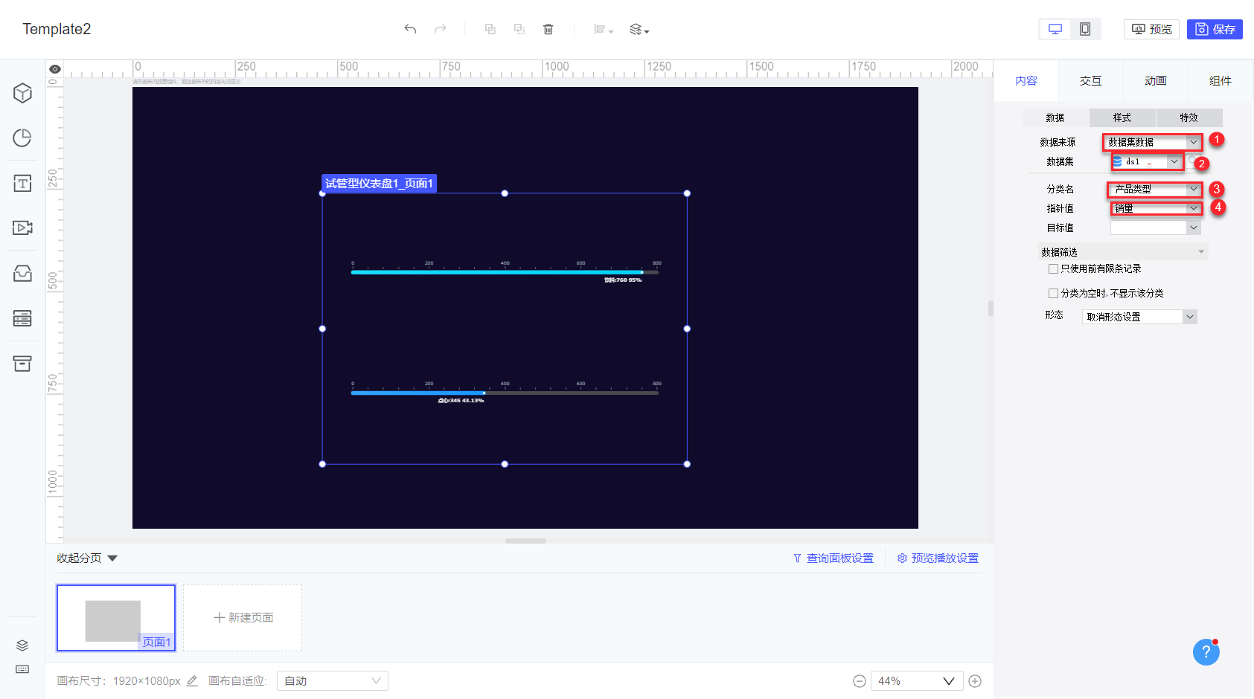Open the 数据来源 dropdown

coord(1153,142)
